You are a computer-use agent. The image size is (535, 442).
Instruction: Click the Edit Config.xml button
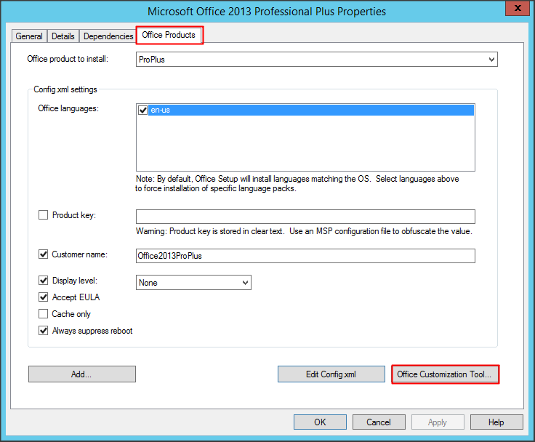(x=331, y=374)
